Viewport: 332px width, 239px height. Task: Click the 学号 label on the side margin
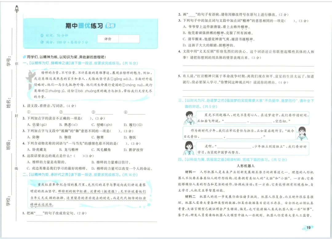point(9,61)
